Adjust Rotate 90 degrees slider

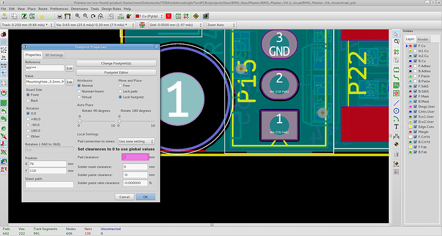[x=80, y=122]
